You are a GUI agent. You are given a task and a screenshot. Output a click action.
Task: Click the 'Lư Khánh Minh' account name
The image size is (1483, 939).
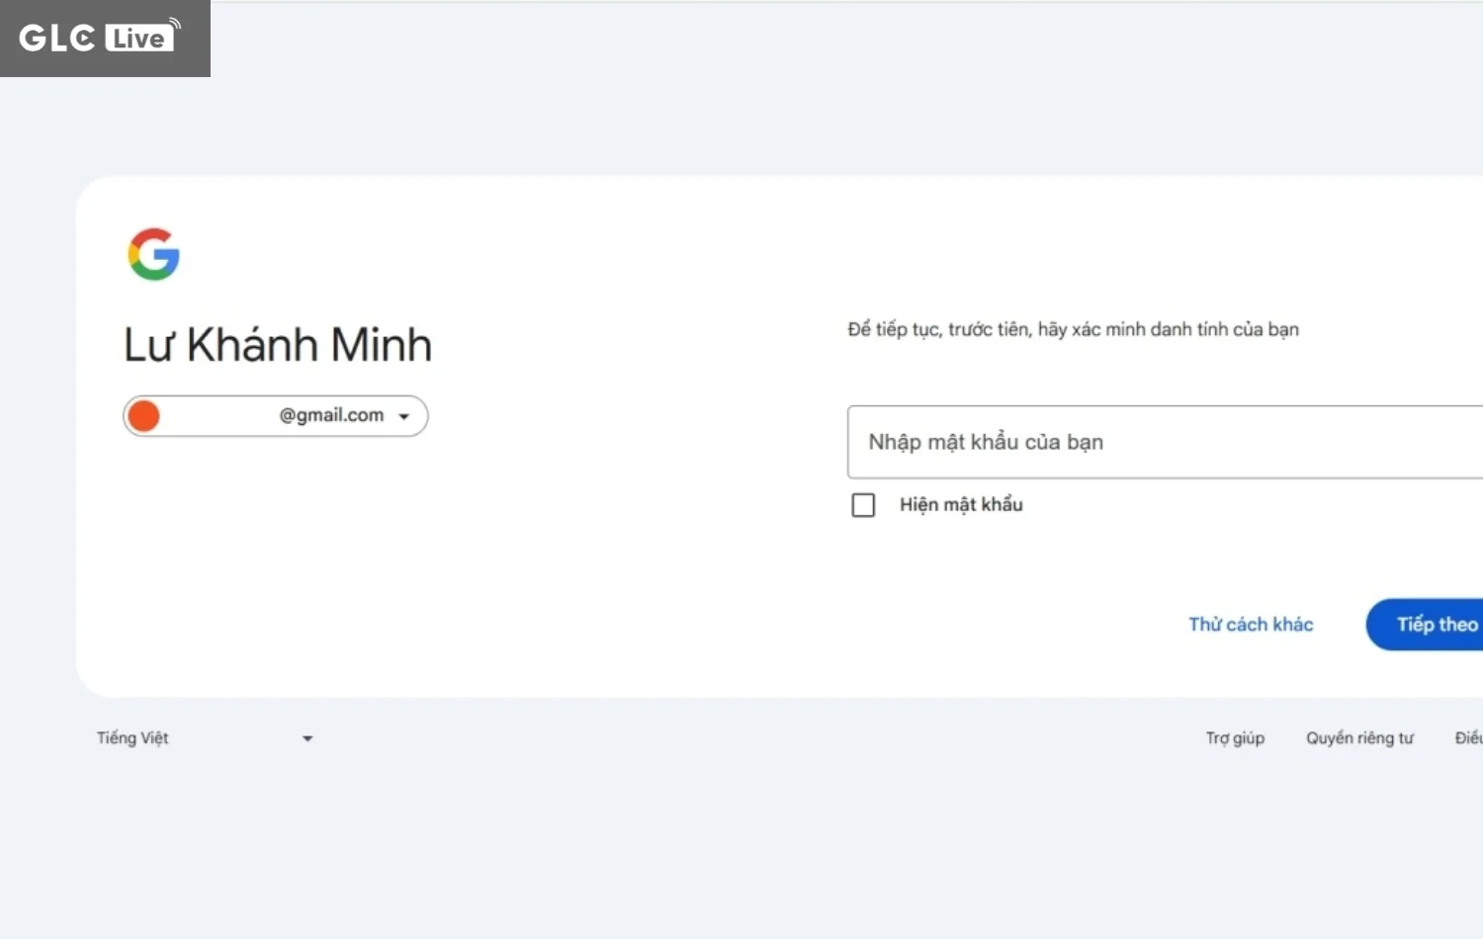point(278,345)
